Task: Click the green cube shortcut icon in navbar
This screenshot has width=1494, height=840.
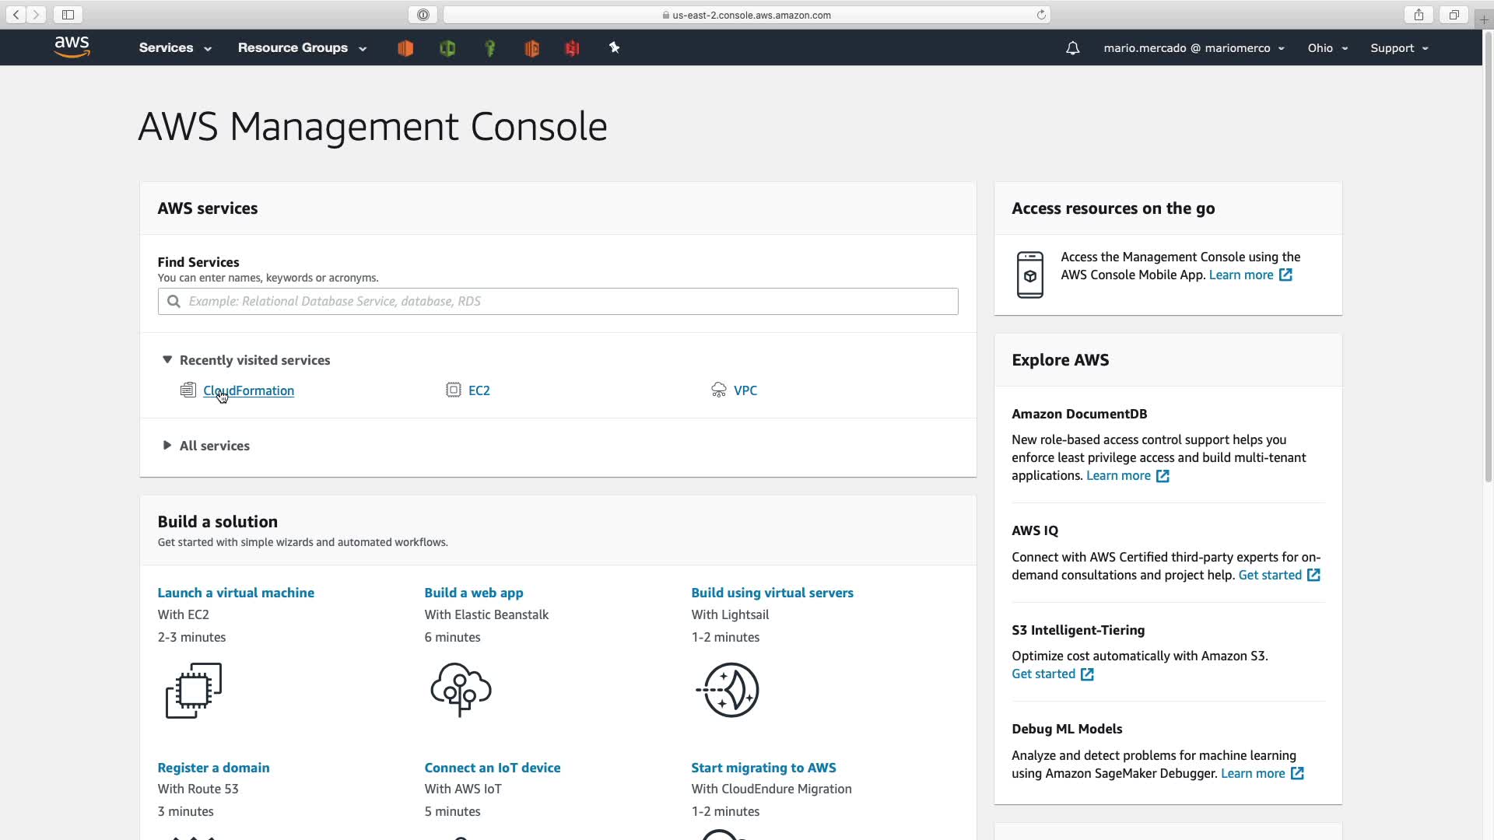Action: [x=447, y=48]
